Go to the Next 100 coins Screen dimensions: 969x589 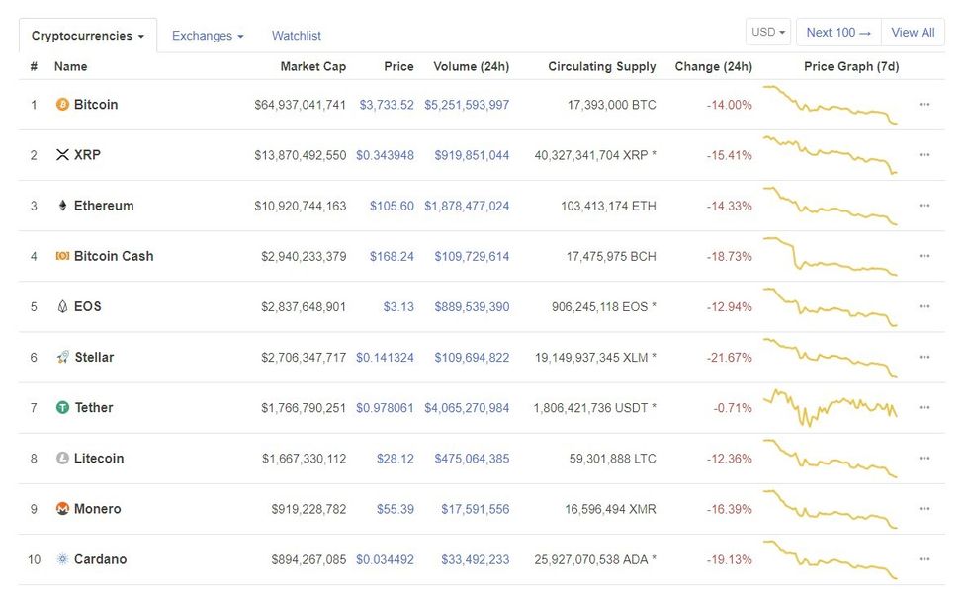pos(838,32)
